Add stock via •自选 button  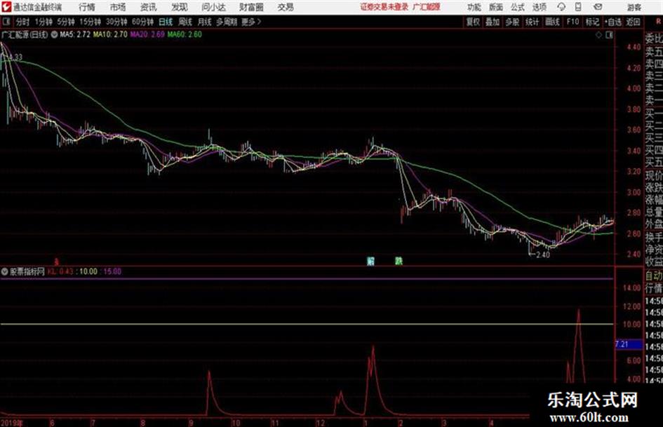613,22
